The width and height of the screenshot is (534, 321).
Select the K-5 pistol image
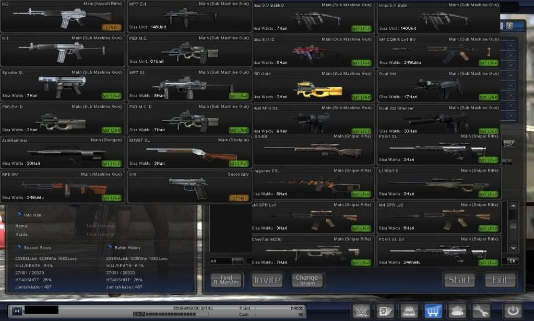[188, 188]
